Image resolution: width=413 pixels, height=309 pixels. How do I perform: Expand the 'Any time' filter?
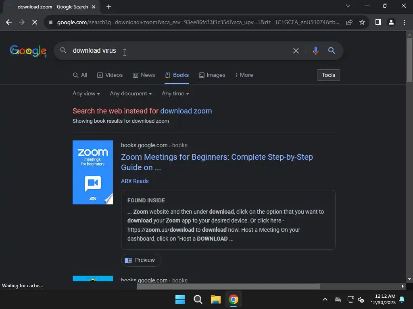coord(175,93)
